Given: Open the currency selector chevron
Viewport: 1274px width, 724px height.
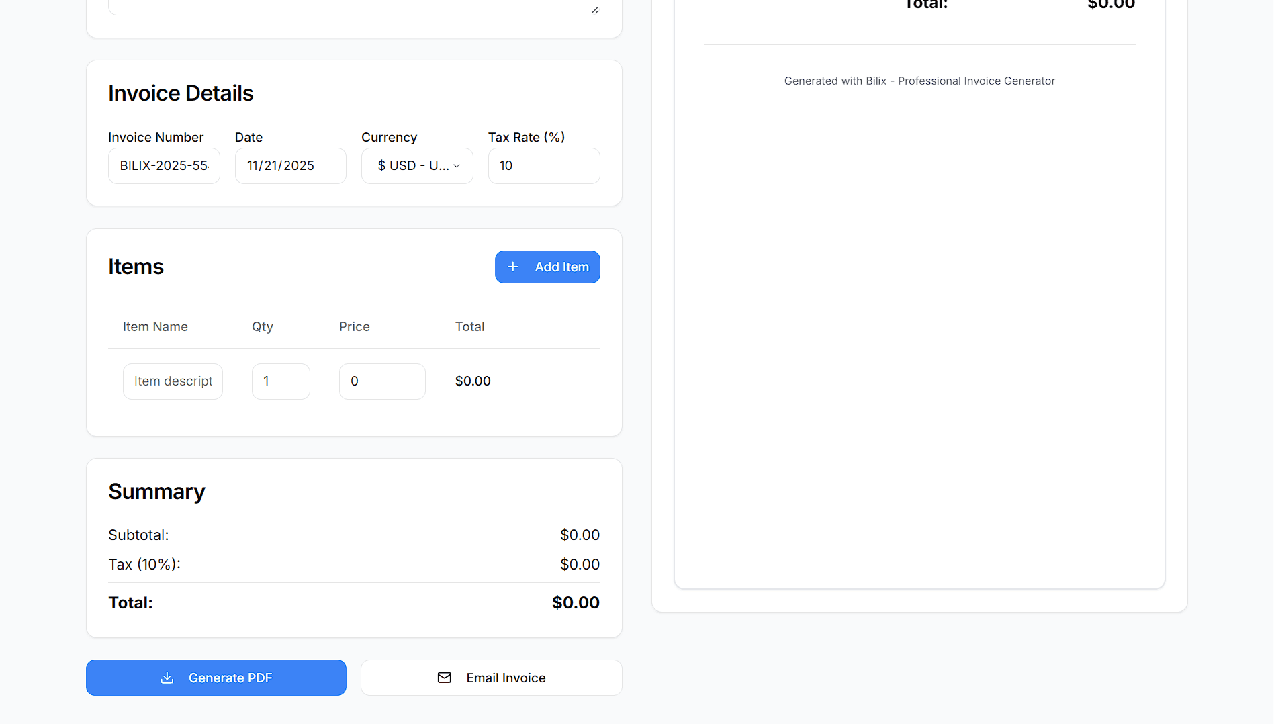Looking at the screenshot, I should tap(457, 166).
